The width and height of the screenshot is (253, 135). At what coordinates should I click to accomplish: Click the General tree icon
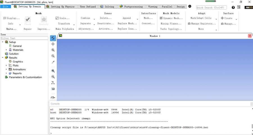[10, 46]
